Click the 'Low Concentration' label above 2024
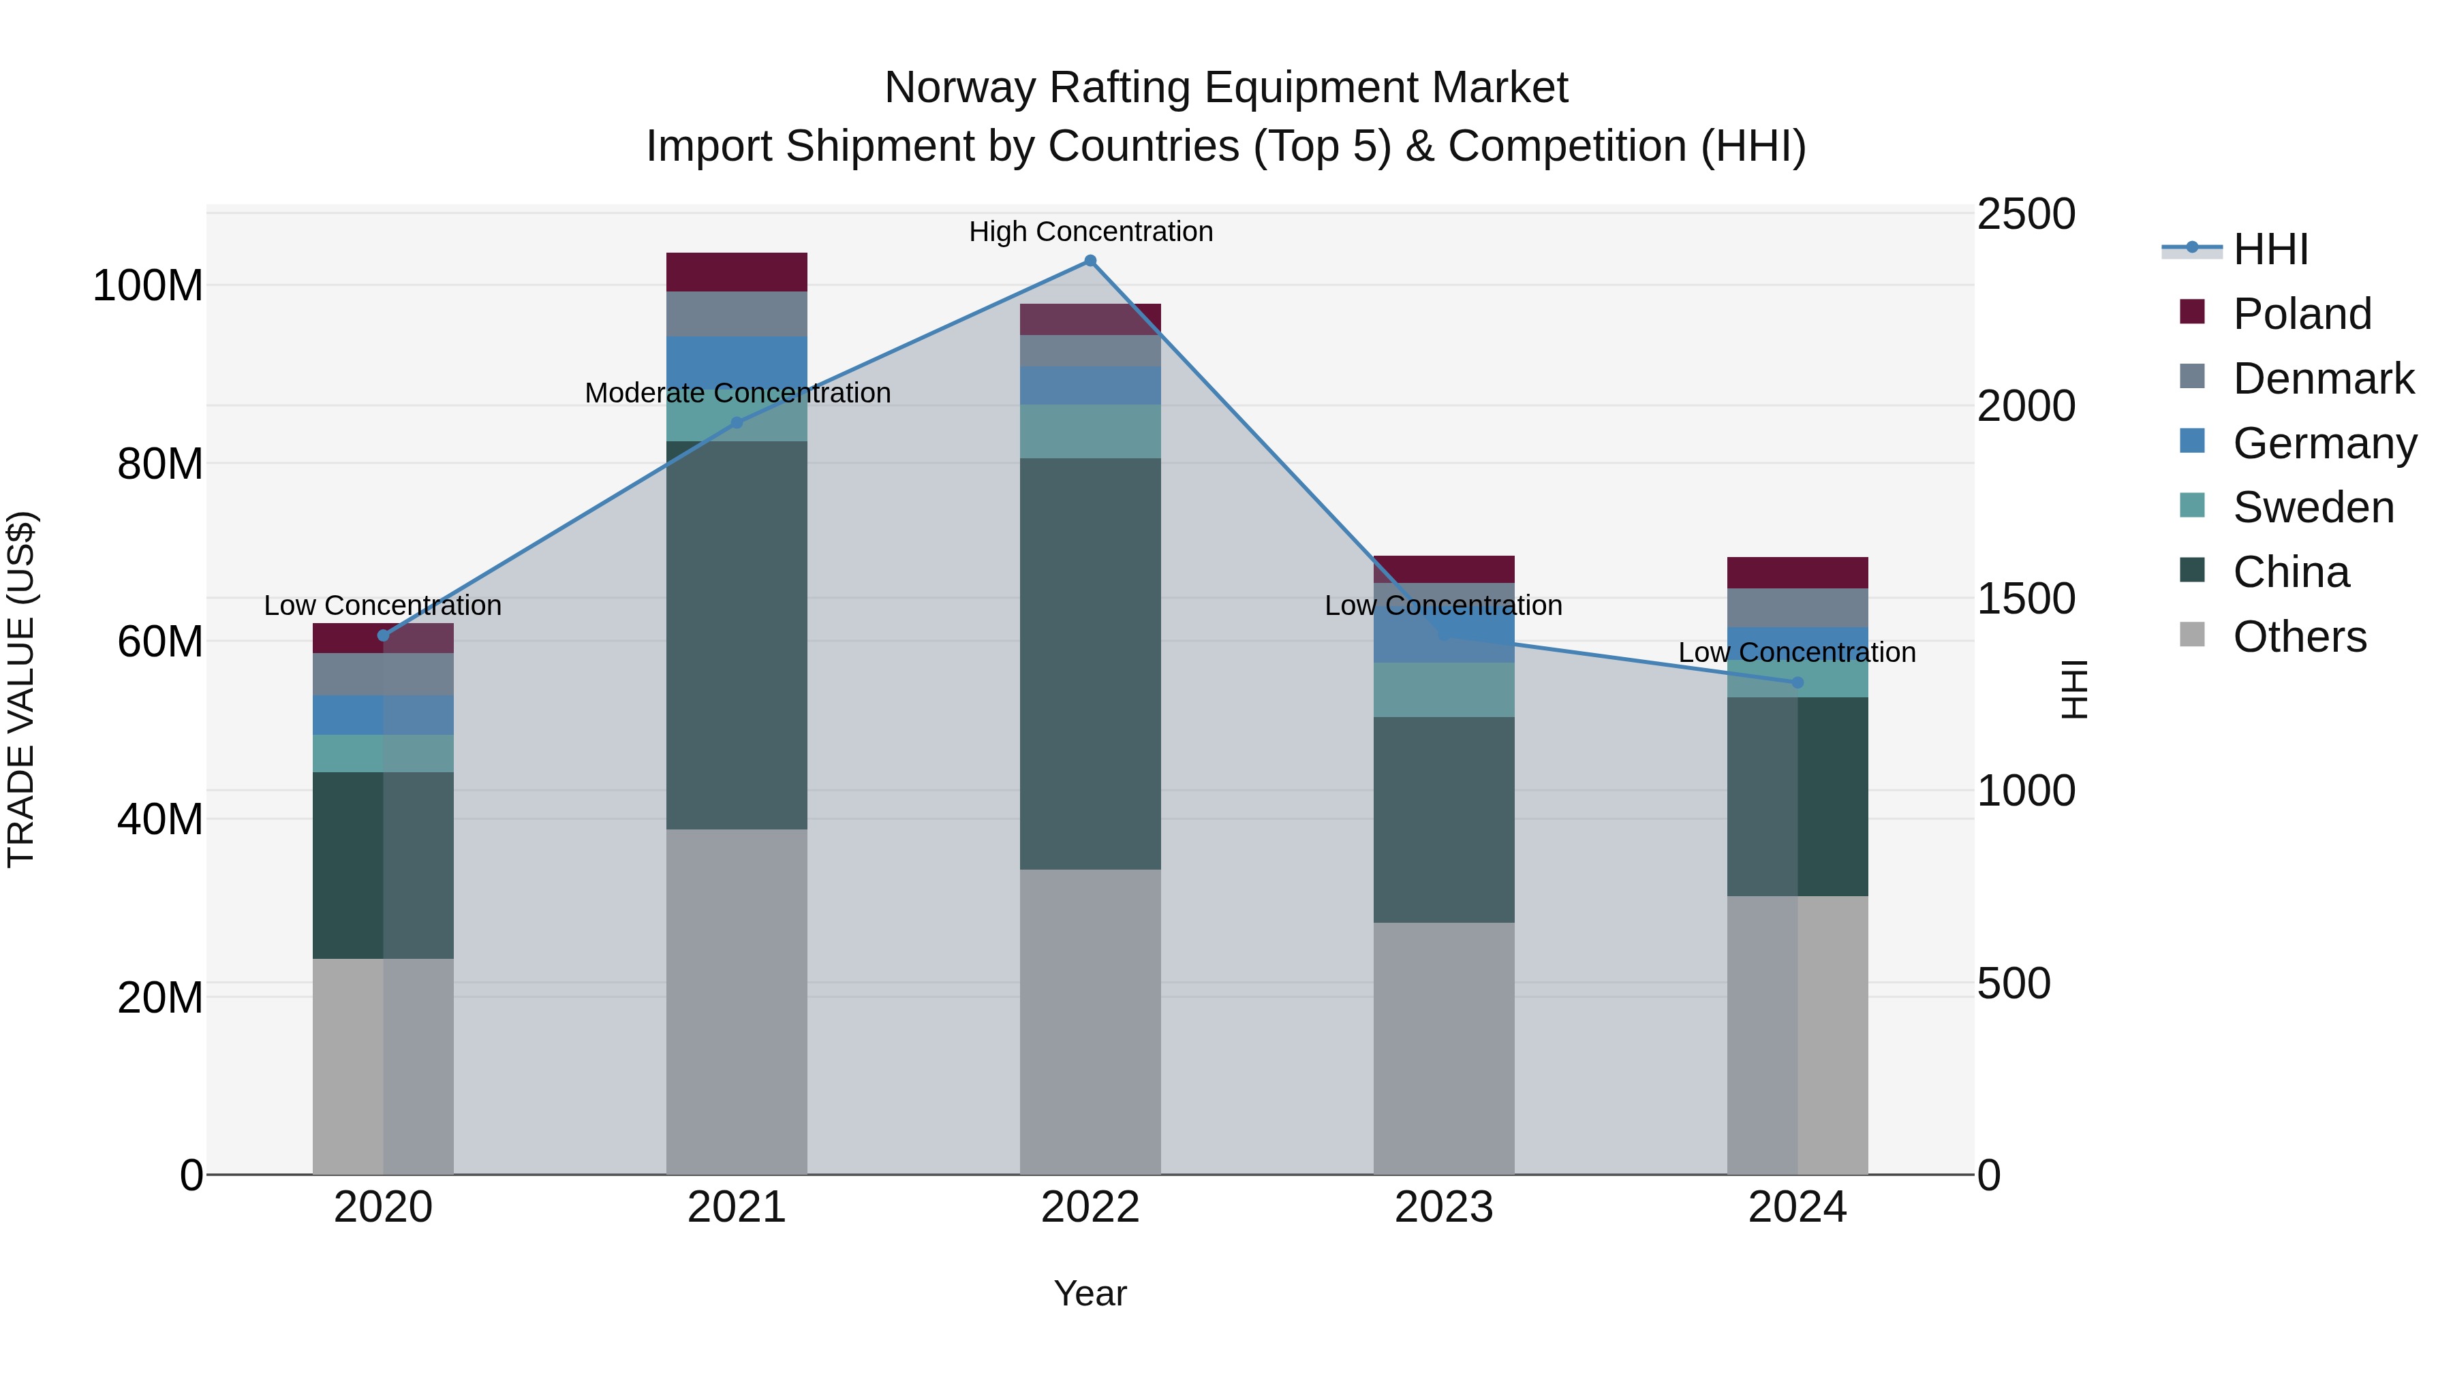This screenshot has height=1379, width=2453. point(1798,653)
